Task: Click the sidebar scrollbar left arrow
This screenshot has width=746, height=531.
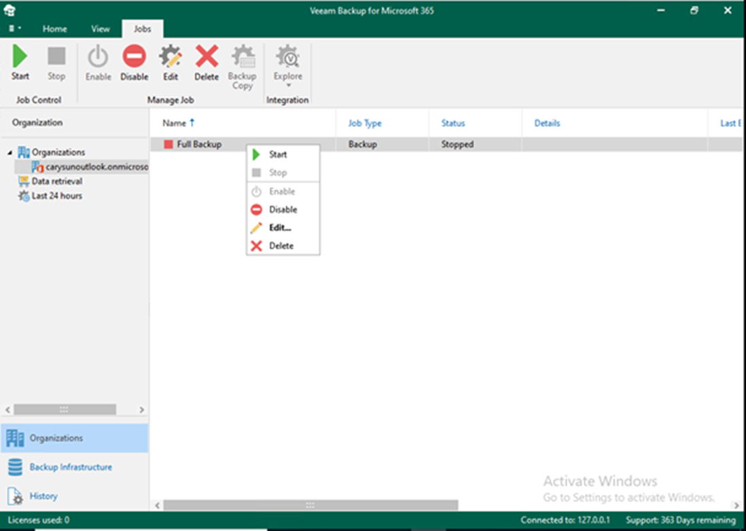Action: point(7,409)
